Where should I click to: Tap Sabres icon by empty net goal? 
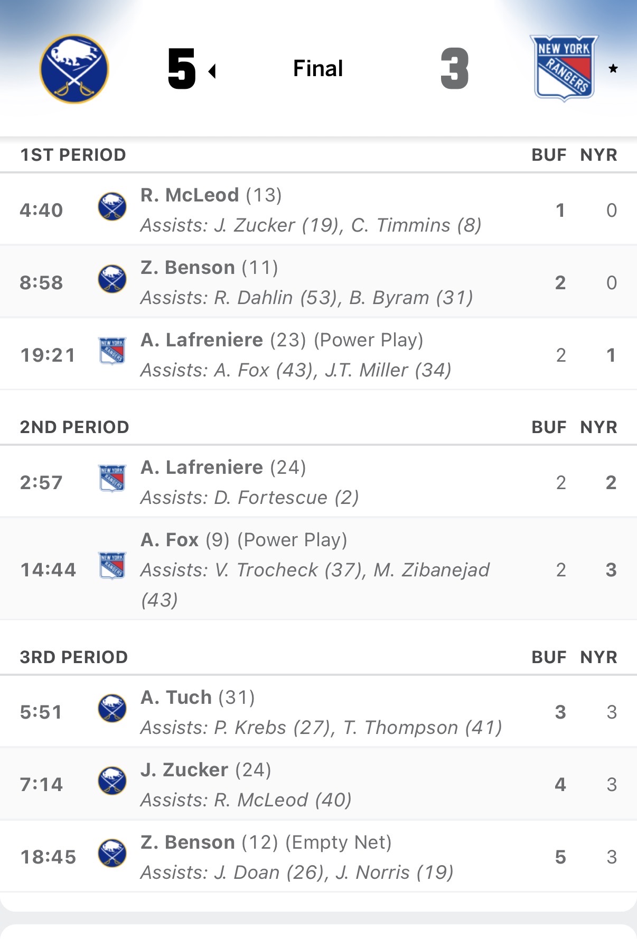(112, 853)
